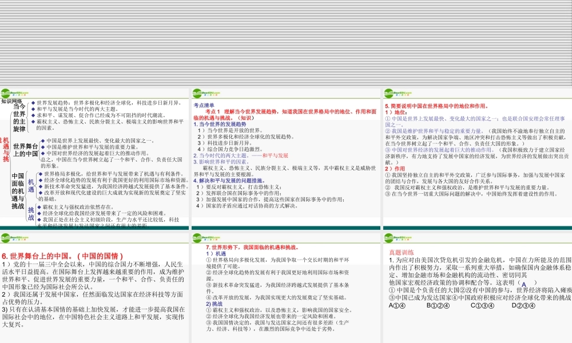Click the 真题训练 heading

402,252
